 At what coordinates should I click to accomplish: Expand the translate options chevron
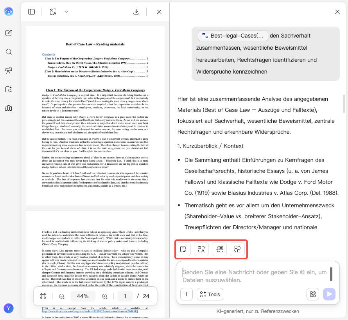66,12
